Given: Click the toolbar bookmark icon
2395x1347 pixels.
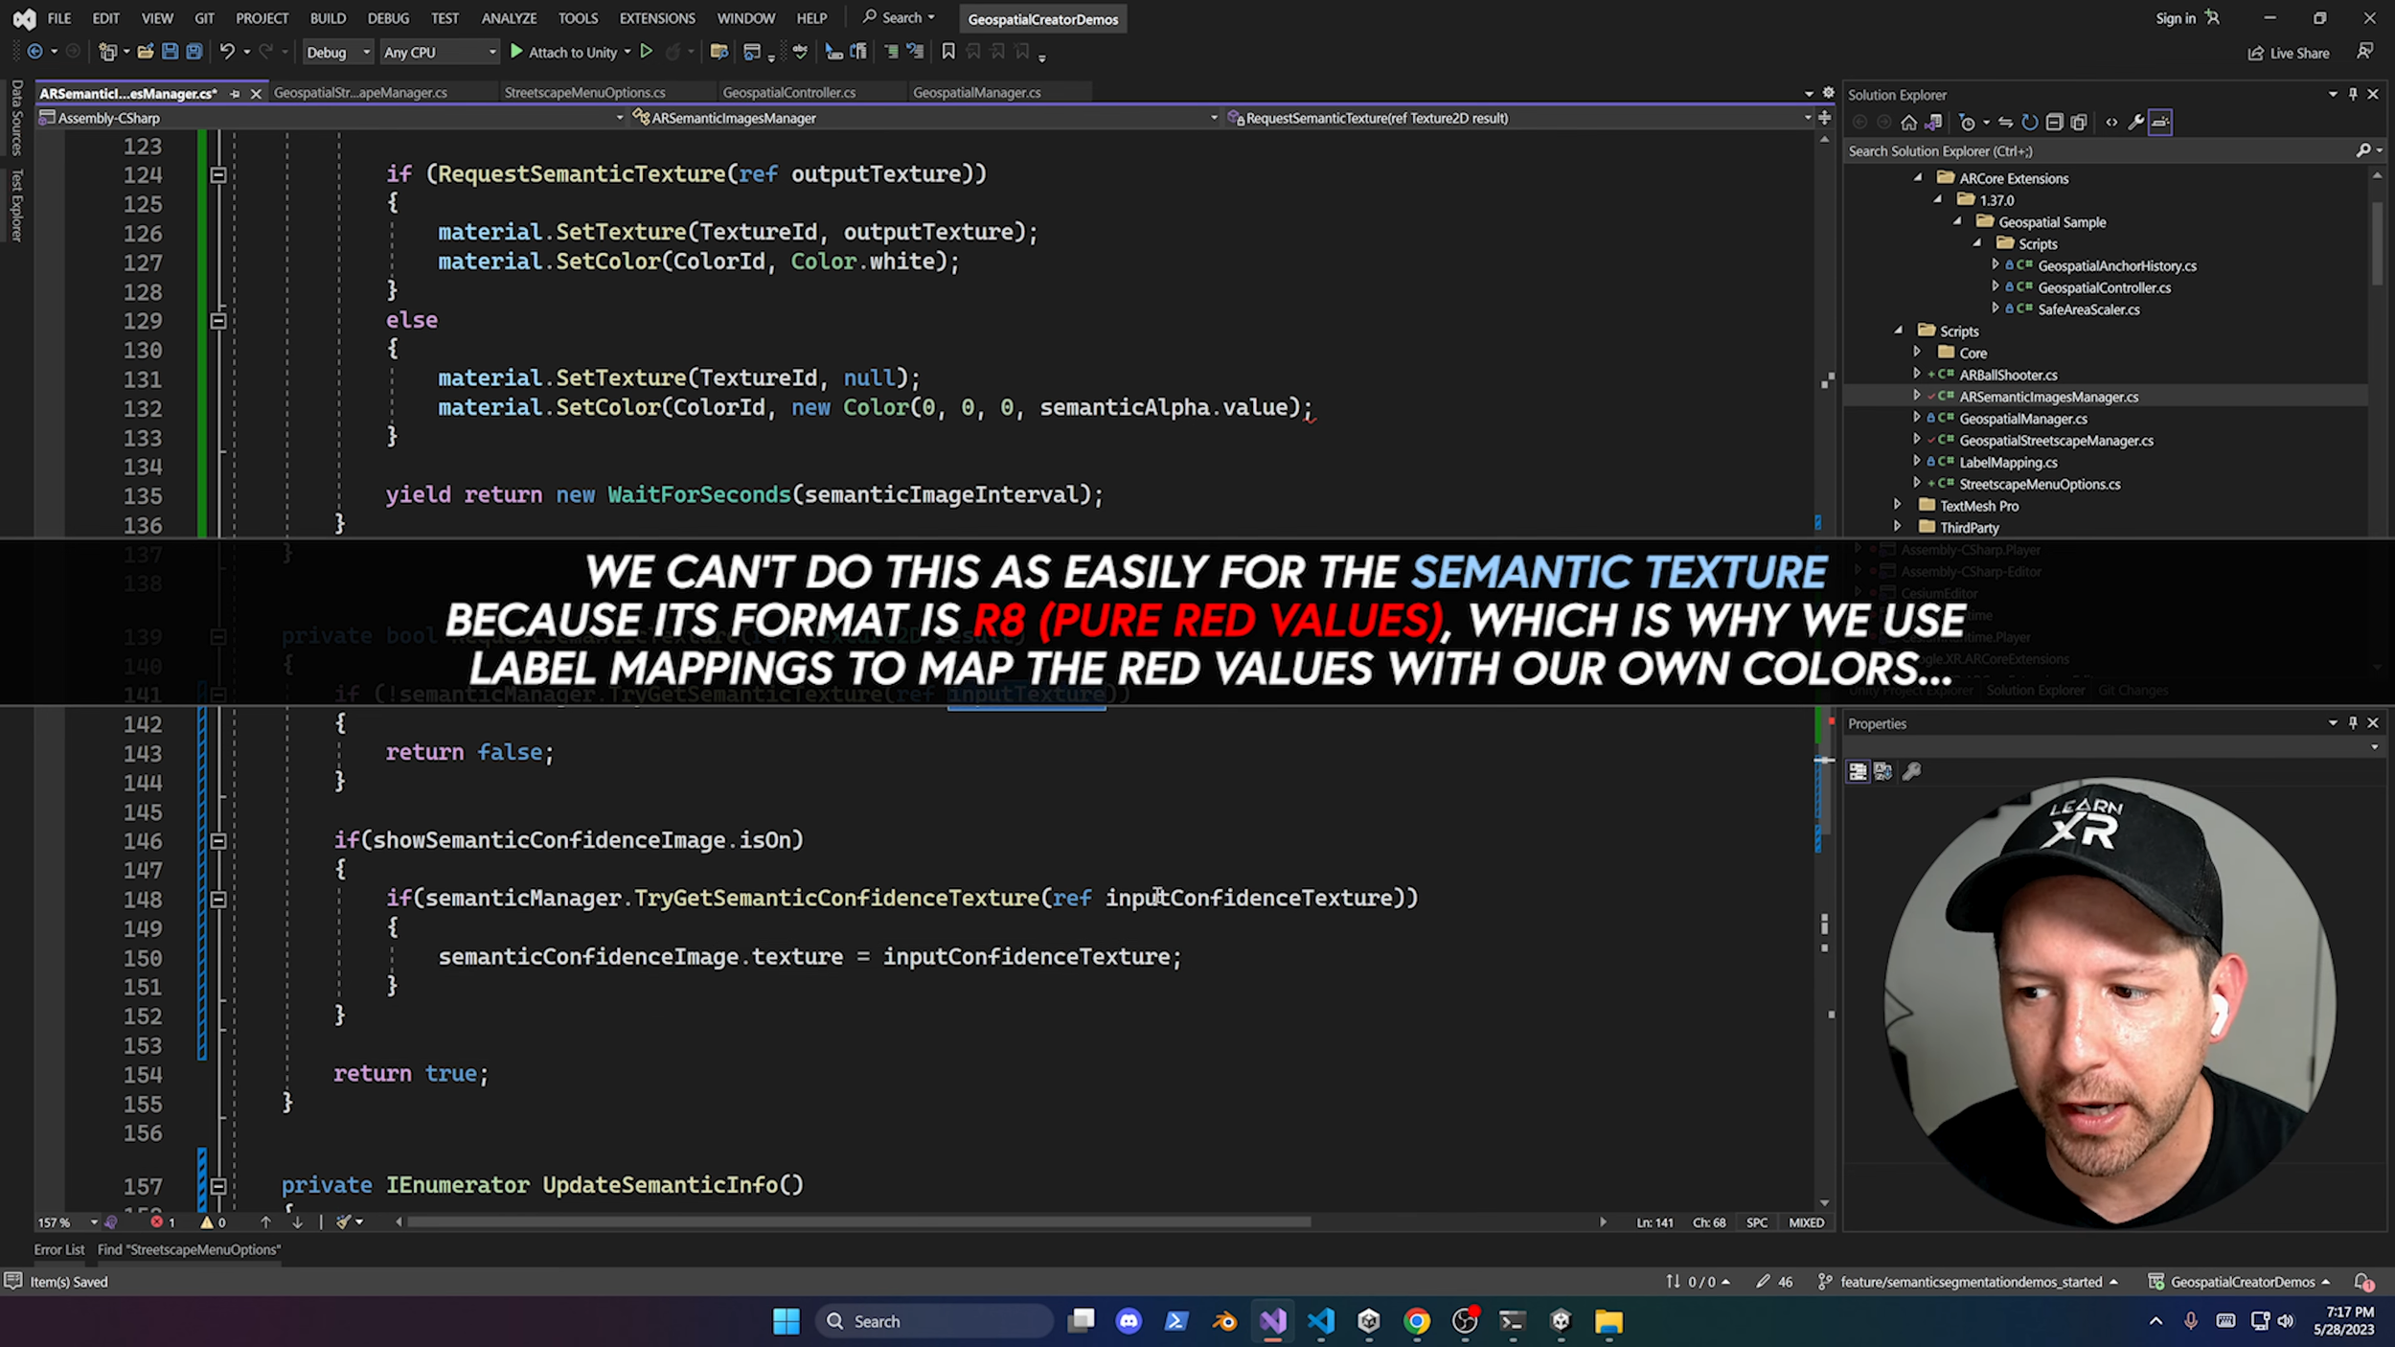Looking at the screenshot, I should [x=948, y=52].
